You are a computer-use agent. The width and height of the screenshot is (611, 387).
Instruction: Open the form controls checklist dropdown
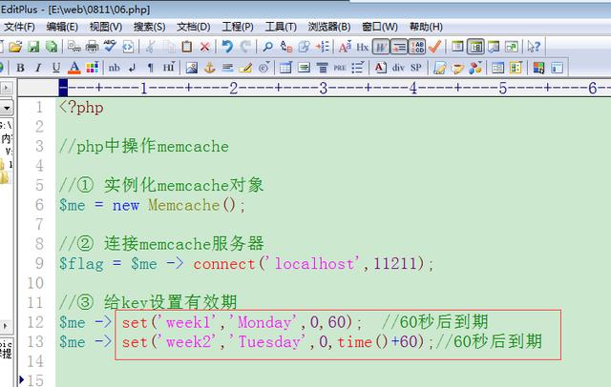(516, 68)
